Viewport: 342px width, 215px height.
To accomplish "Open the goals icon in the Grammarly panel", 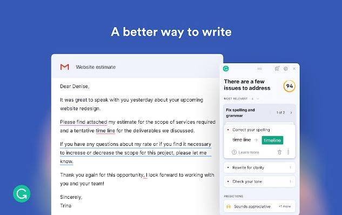I will point(277,69).
